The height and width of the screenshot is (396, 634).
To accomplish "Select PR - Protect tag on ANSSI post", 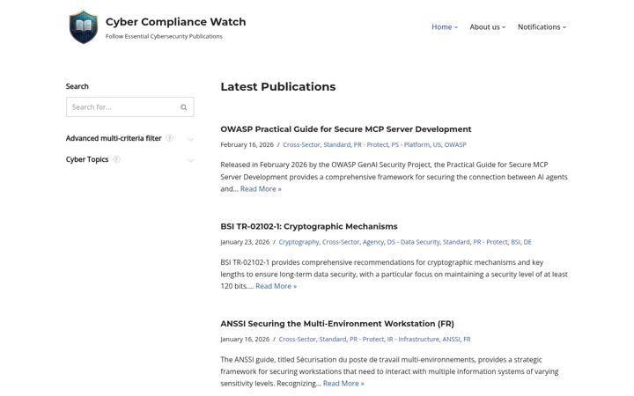I will point(366,340).
